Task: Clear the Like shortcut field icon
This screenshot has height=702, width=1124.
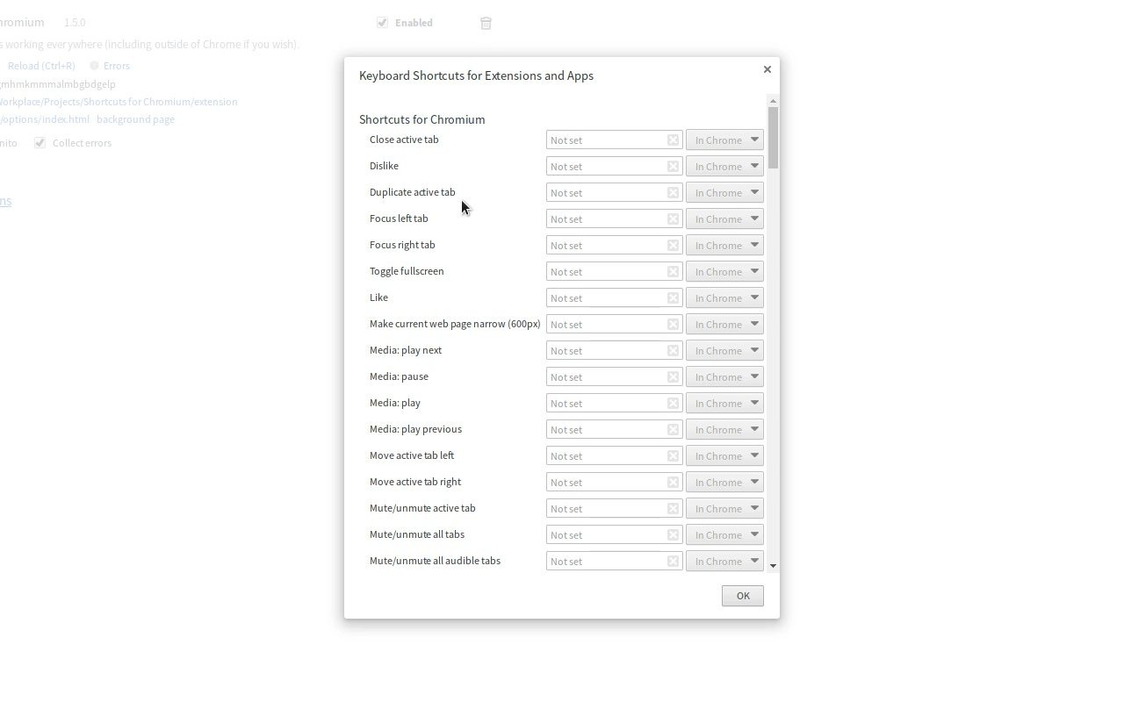Action: 673,298
